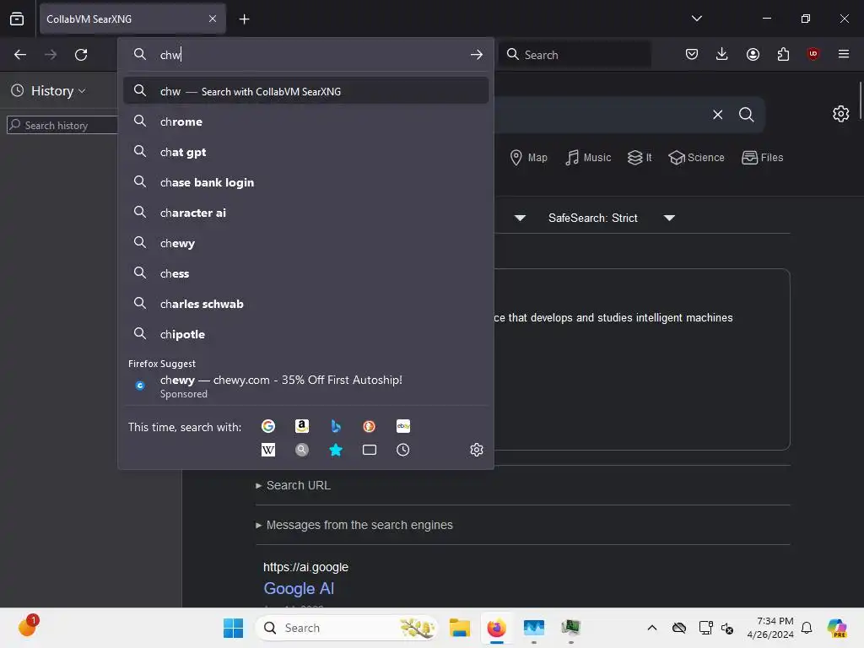Close the CollabVM SearXNG tab

click(x=213, y=19)
